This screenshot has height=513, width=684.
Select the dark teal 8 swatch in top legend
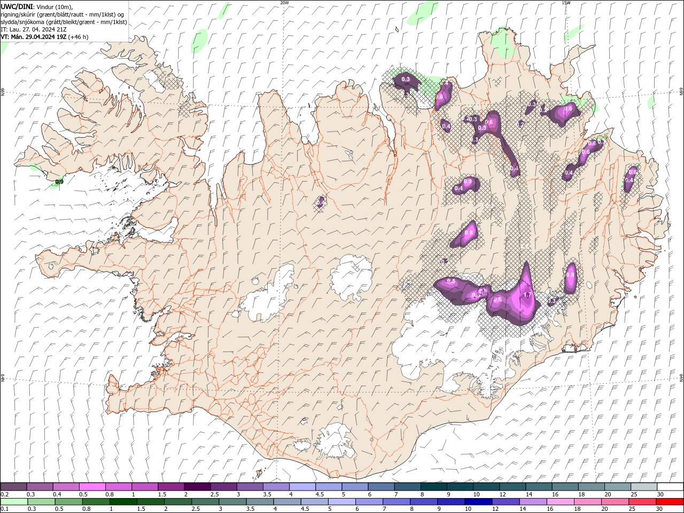pyautogui.click(x=434, y=487)
